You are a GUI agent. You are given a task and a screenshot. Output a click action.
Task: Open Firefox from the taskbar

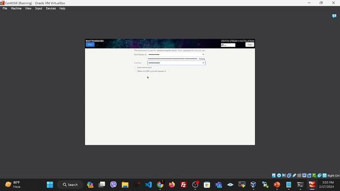click(x=172, y=185)
